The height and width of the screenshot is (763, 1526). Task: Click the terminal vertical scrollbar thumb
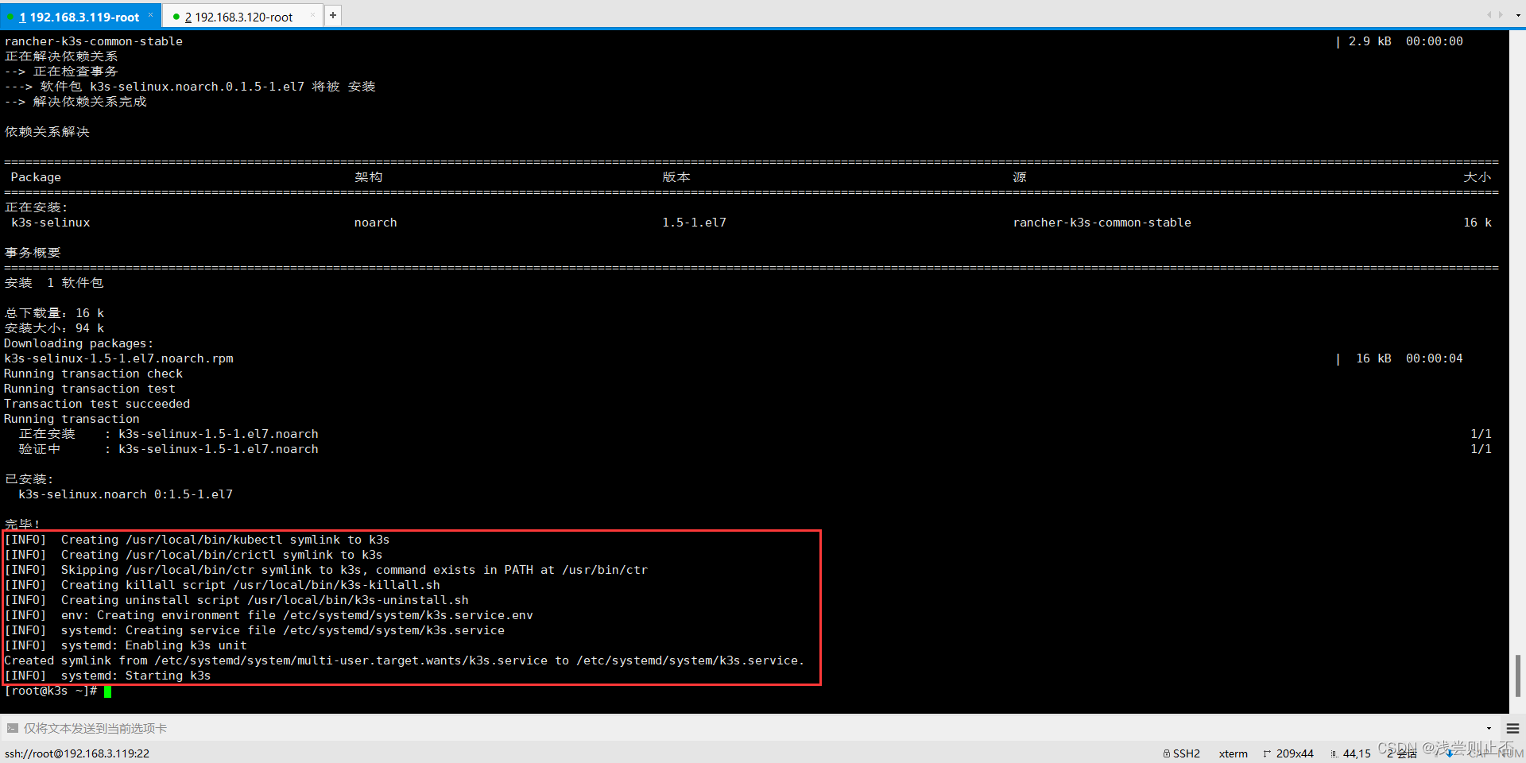pyautogui.click(x=1517, y=676)
